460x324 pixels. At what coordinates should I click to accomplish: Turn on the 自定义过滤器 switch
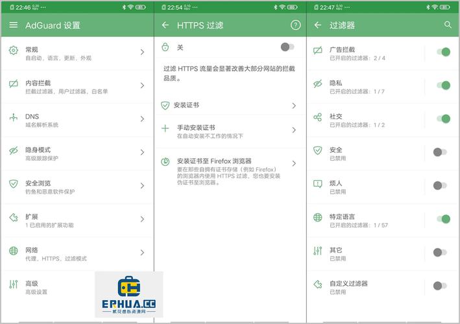coord(440,286)
